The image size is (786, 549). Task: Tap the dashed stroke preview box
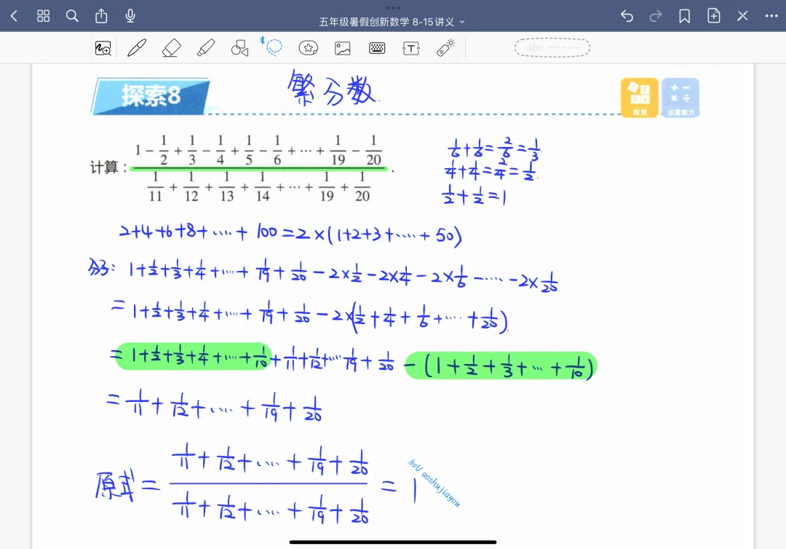[552, 47]
